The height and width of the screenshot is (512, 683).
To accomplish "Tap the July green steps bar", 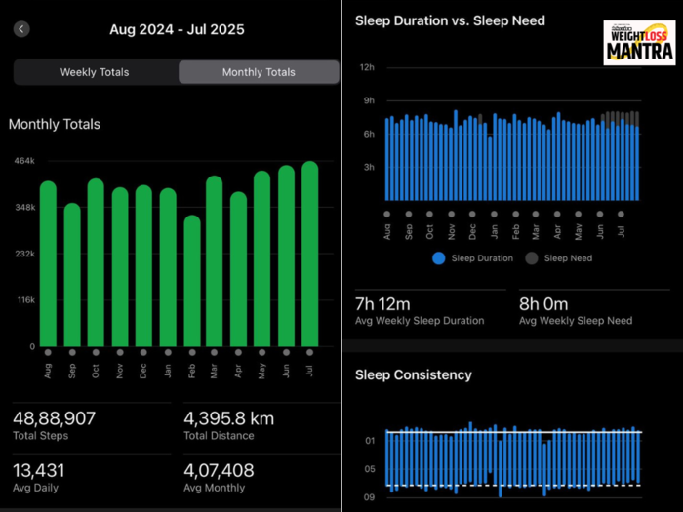I will coord(309,255).
